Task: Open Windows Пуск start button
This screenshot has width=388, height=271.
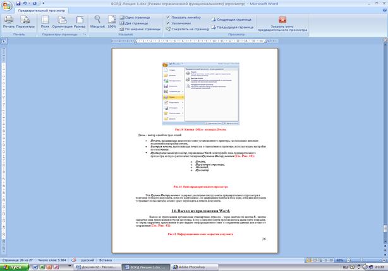Action: [x=15, y=267]
